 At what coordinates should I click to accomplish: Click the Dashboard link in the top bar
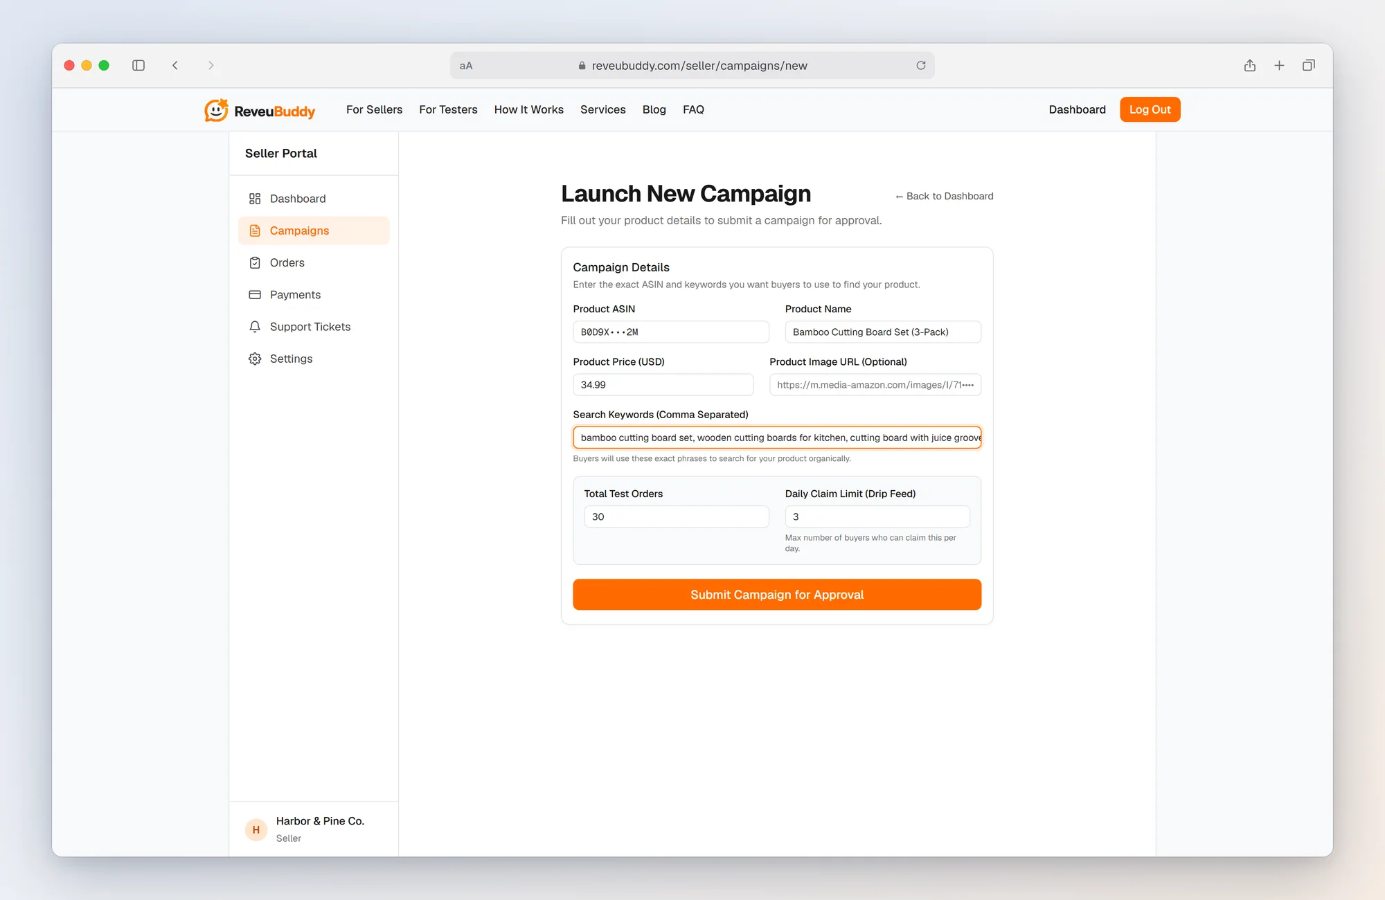click(x=1077, y=109)
